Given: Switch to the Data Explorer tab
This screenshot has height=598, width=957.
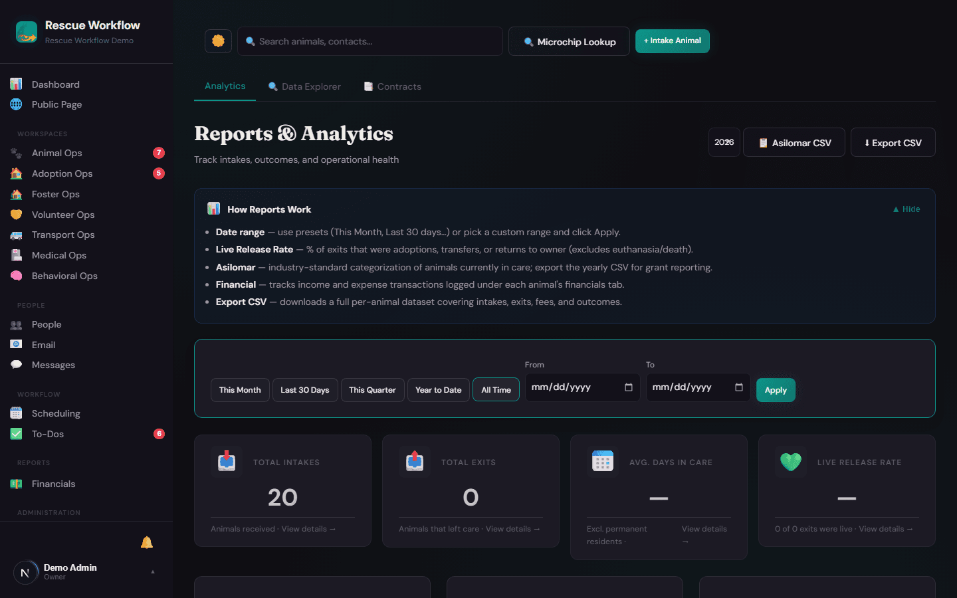Looking at the screenshot, I should coord(304,86).
